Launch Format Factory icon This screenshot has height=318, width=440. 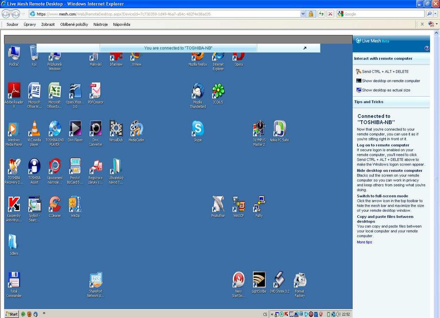299,284
